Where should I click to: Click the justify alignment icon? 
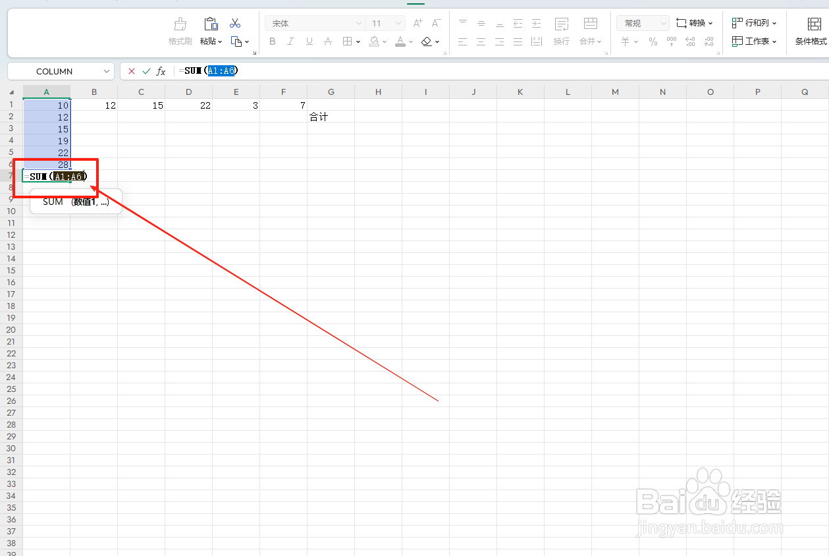pyautogui.click(x=518, y=42)
